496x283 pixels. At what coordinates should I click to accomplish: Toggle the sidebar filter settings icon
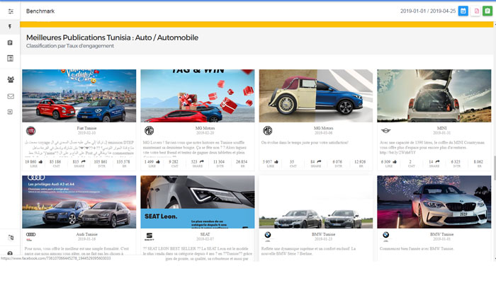[11, 11]
